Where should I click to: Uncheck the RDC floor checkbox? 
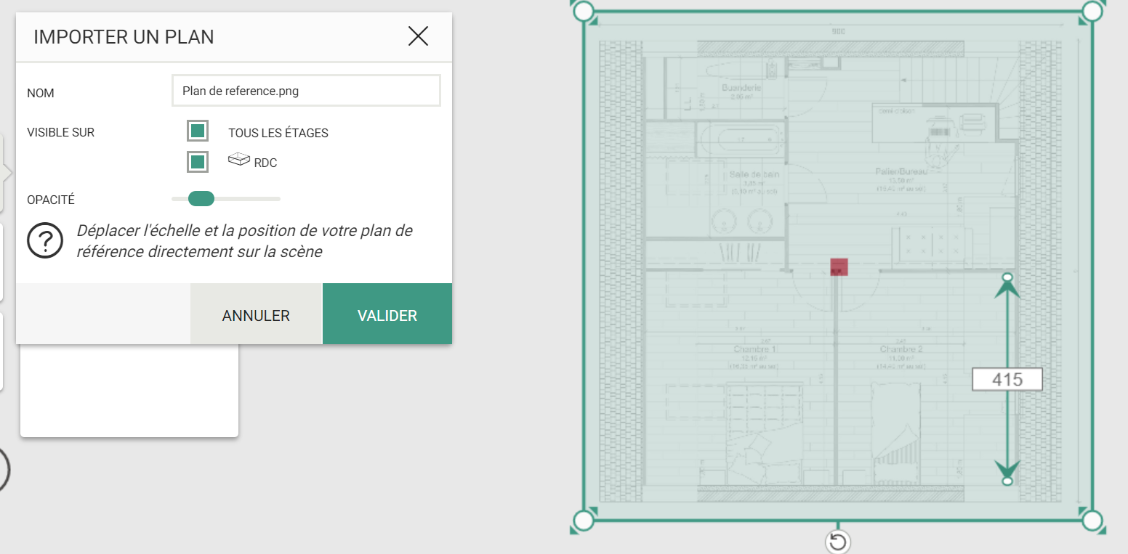tap(198, 161)
